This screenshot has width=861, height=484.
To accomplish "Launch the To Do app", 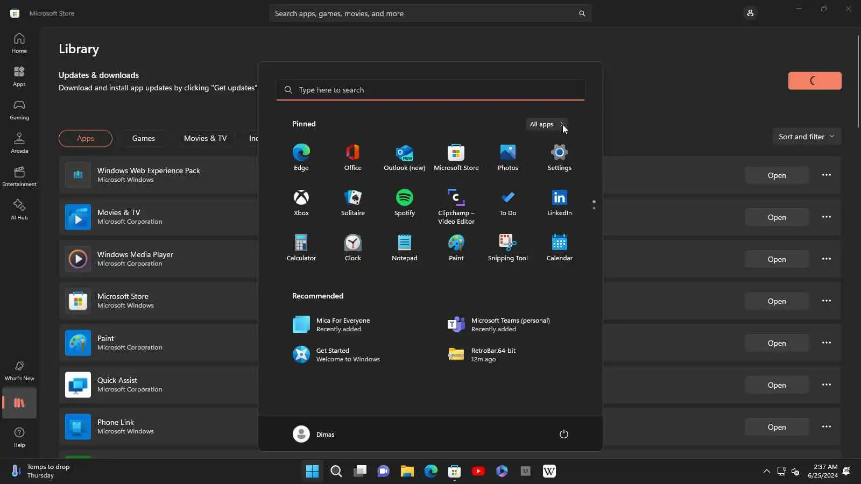I will click(x=507, y=202).
